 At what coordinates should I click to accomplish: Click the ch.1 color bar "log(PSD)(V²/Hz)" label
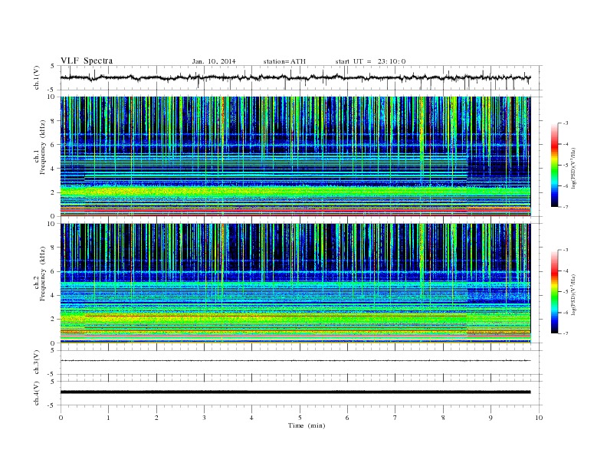(573, 169)
